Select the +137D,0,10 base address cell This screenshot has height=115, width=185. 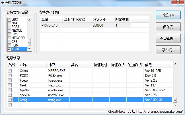click(x=50, y=25)
